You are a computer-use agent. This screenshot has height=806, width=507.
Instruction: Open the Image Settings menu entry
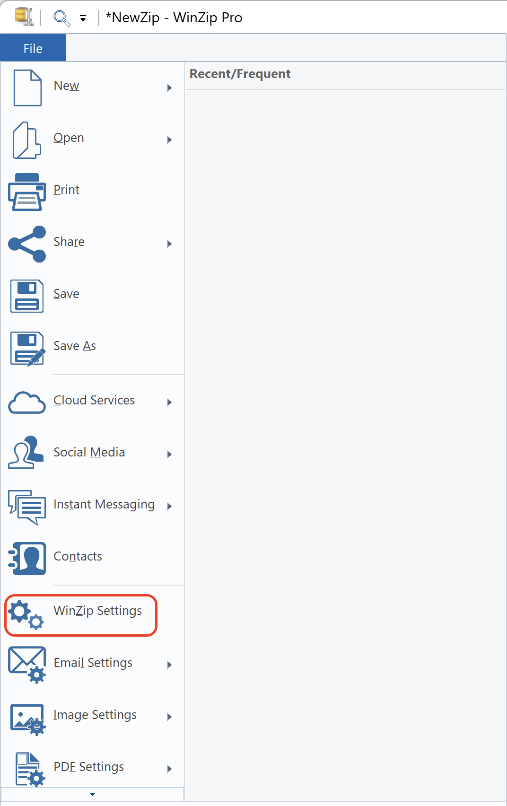95,715
